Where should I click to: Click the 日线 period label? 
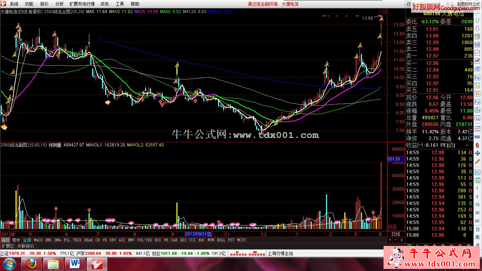pyautogui.click(x=396, y=234)
